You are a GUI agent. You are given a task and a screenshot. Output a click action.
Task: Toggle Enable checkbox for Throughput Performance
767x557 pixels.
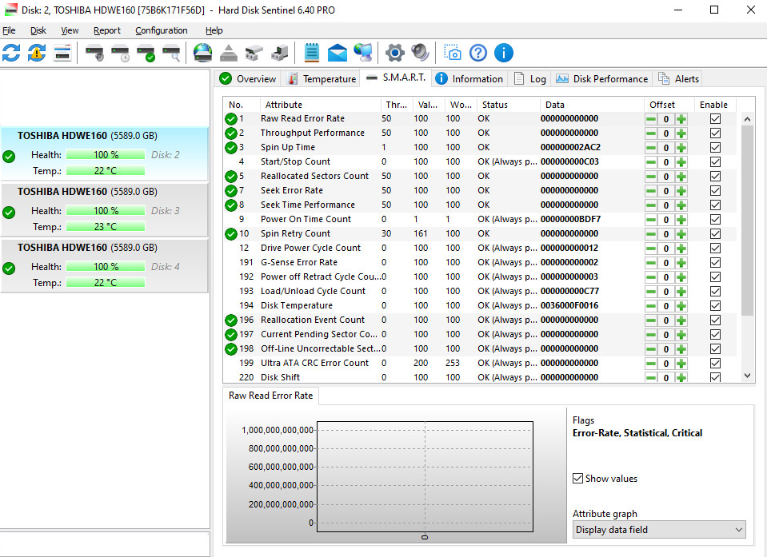(x=715, y=133)
